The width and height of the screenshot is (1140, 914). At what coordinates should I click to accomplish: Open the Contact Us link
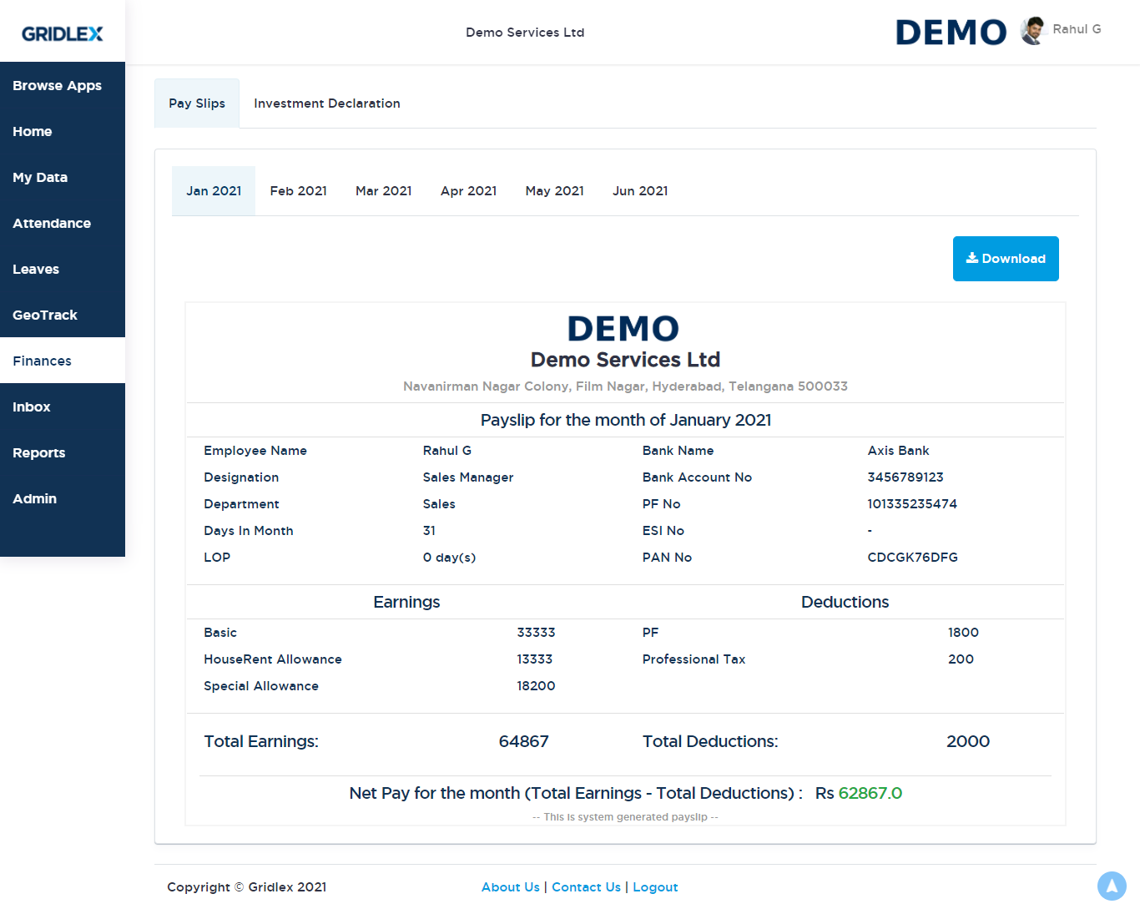[586, 886]
